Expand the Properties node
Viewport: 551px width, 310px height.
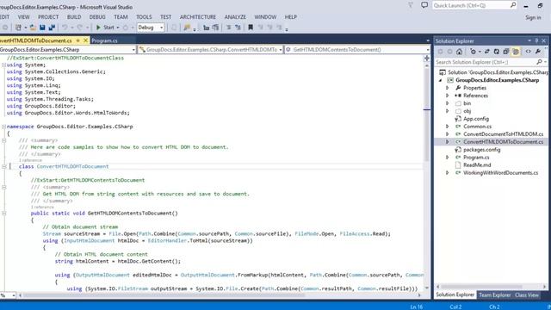[448, 88]
